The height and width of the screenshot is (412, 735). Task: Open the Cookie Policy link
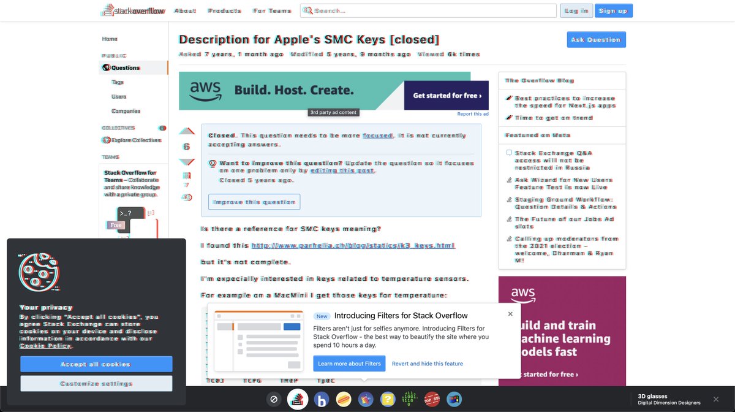click(45, 346)
